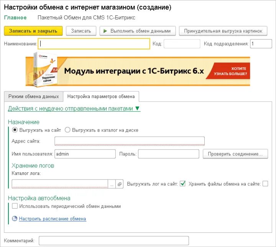Click the ellipsis browse button in Каталог лога
The width and height of the screenshot is (276, 247).
pyautogui.click(x=112, y=184)
